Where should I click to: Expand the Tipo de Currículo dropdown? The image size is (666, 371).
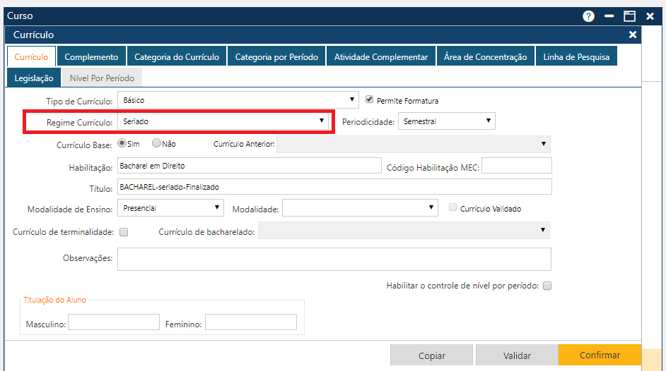pos(238,100)
